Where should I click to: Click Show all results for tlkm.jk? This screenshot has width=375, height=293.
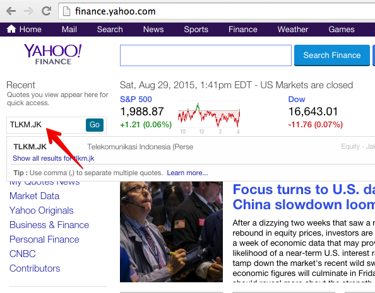click(53, 158)
